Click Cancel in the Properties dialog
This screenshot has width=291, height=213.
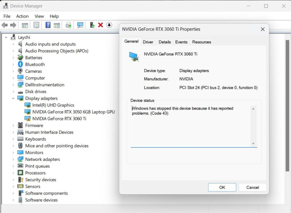tap(252, 187)
